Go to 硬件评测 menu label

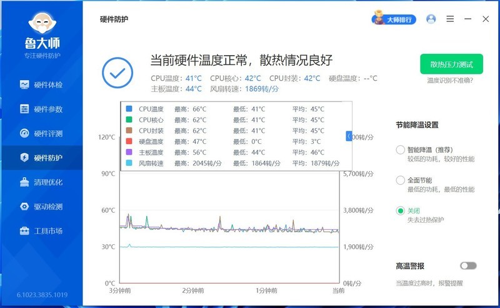[48, 133]
